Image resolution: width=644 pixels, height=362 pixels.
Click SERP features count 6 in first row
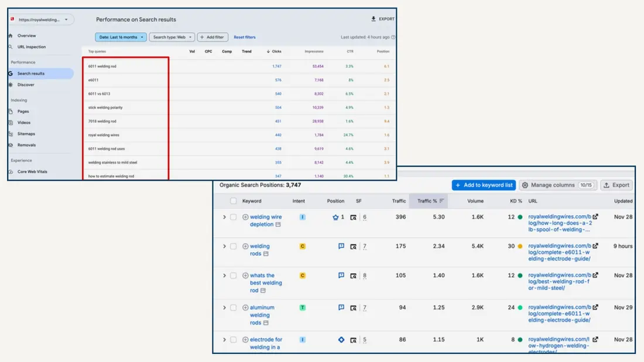coord(365,217)
